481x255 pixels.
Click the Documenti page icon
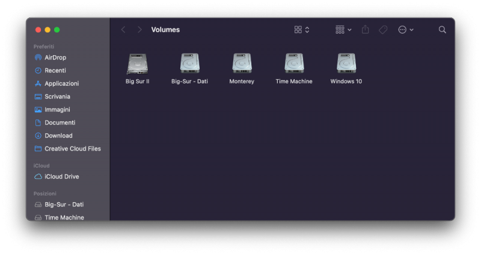[x=38, y=123]
